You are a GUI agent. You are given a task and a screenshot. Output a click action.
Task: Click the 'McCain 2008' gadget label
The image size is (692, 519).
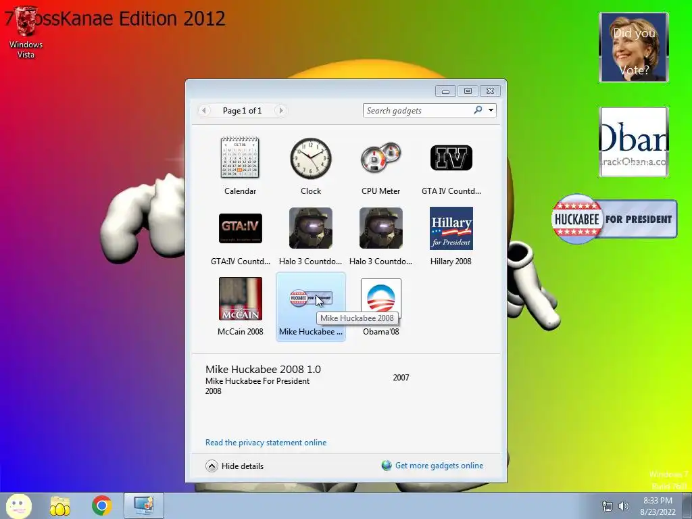point(241,331)
